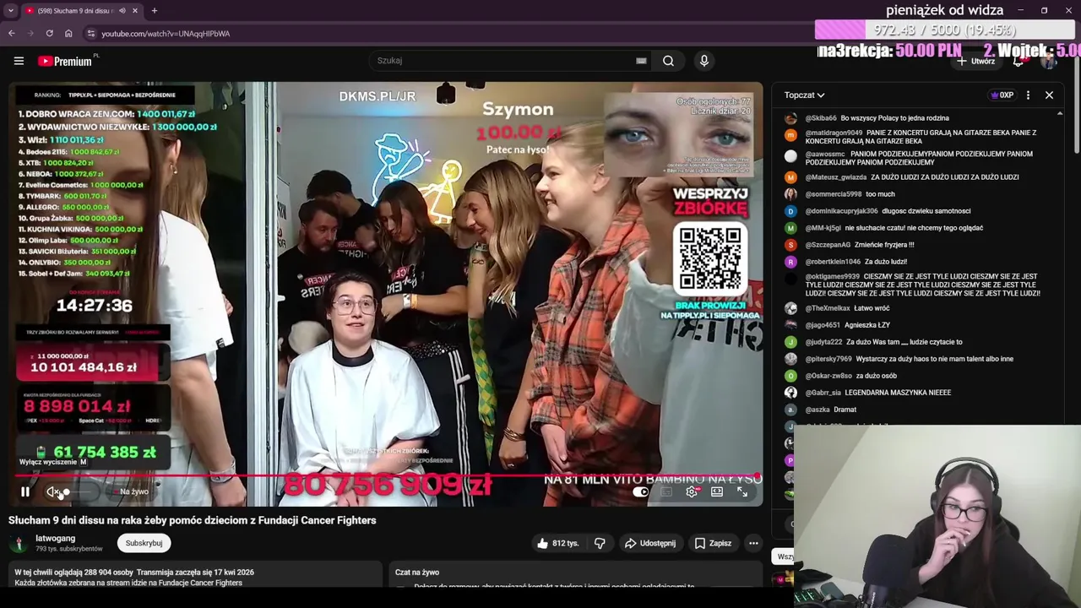Image resolution: width=1081 pixels, height=608 pixels.
Task: Click the search magnifier button
Action: (x=668, y=61)
